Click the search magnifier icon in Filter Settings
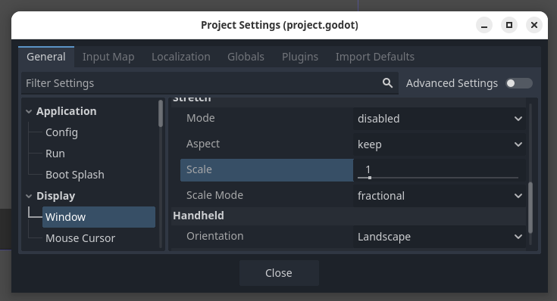Image resolution: width=557 pixels, height=301 pixels. pyautogui.click(x=387, y=83)
